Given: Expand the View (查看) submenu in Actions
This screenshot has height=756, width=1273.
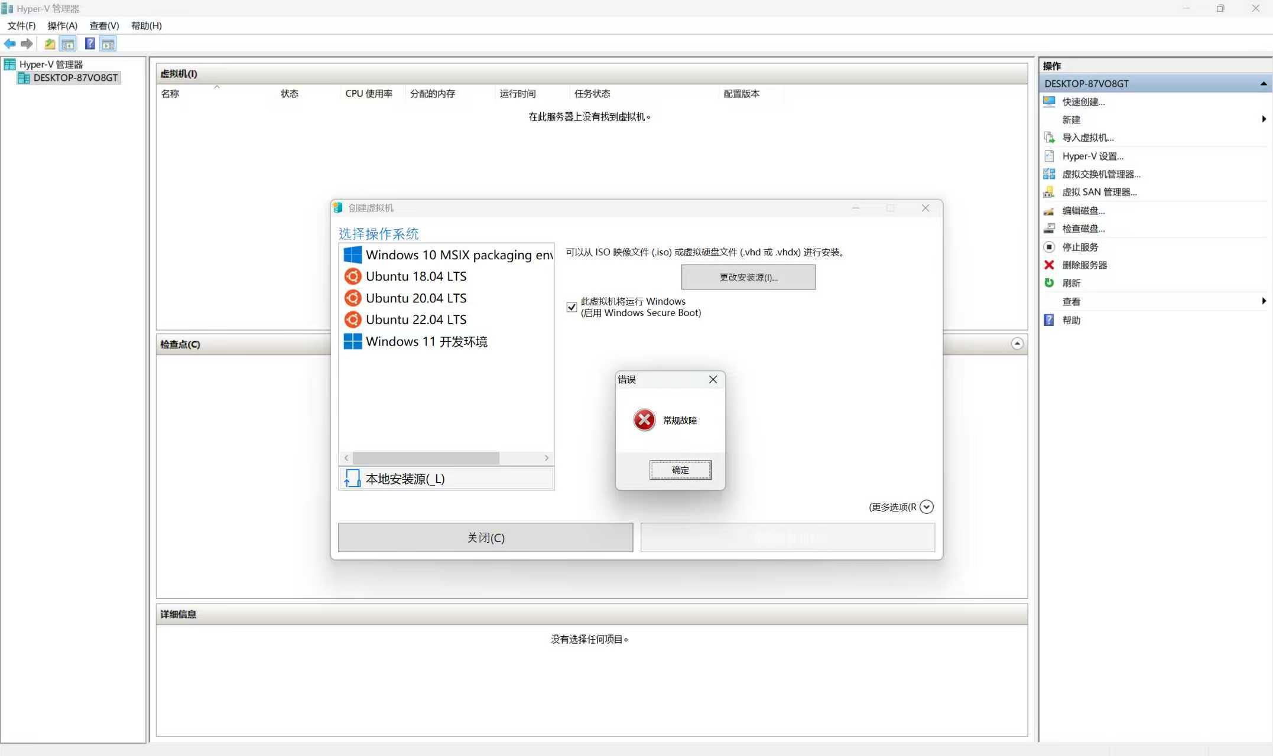Looking at the screenshot, I should coord(1264,301).
